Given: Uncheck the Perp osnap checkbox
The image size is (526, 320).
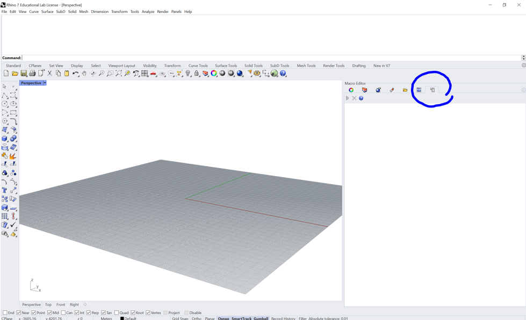Looking at the screenshot, I should point(89,312).
